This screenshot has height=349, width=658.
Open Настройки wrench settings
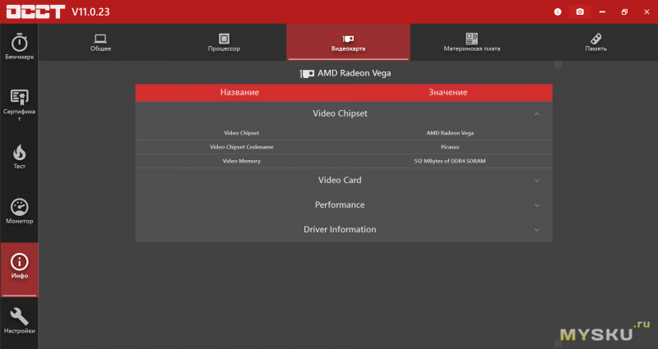19,321
